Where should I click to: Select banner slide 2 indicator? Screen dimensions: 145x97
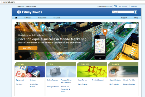[x=130, y=26]
